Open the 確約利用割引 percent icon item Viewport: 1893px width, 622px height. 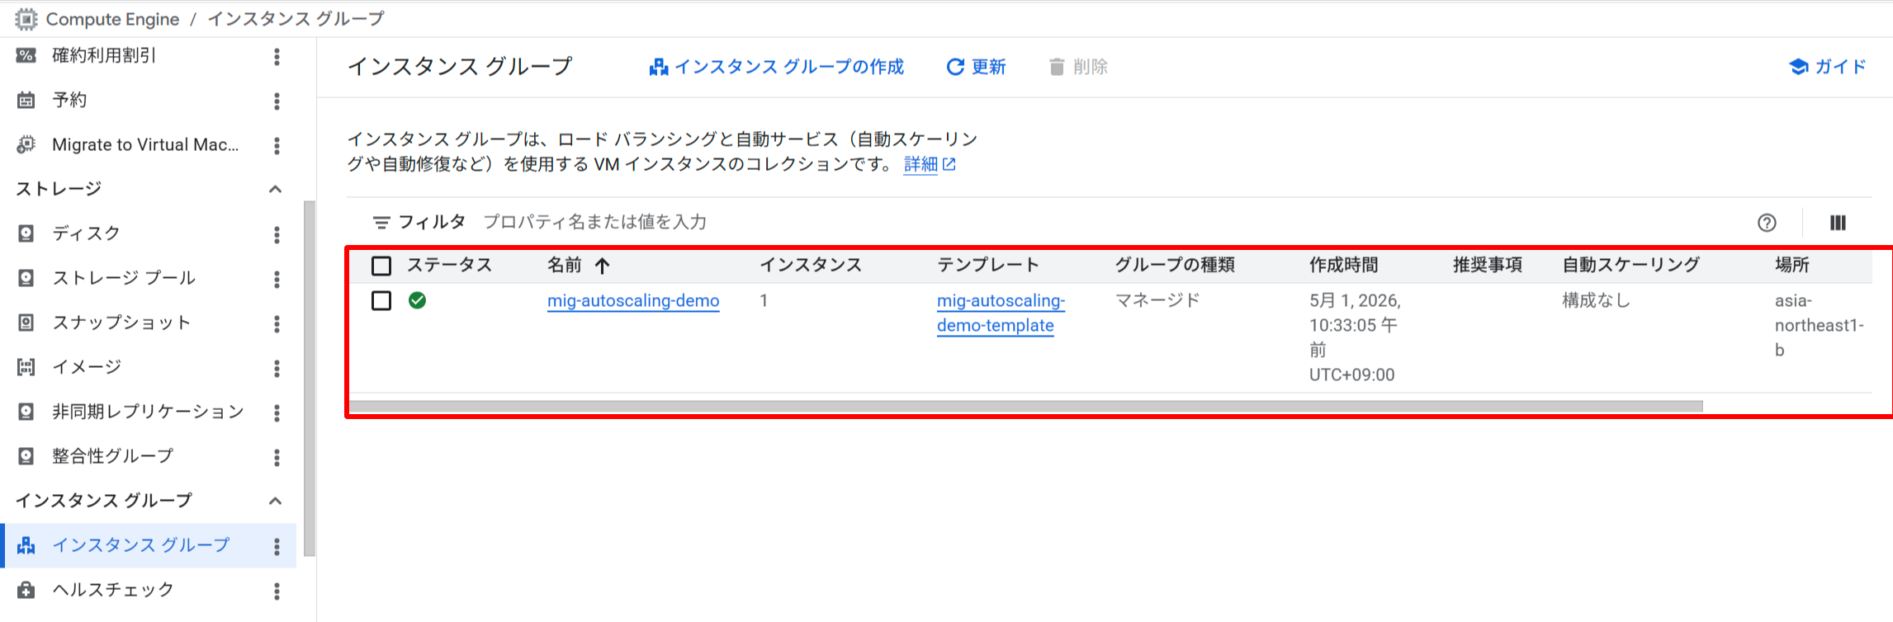click(26, 55)
